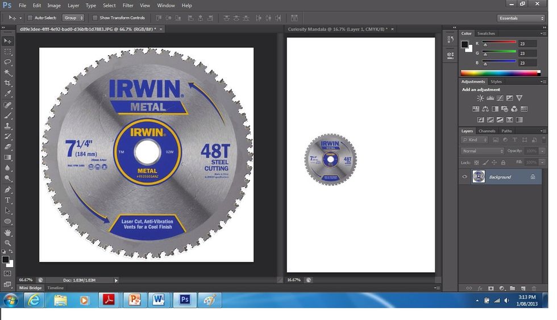
Task: Select the Clone Stamp tool
Action: [x=7, y=126]
